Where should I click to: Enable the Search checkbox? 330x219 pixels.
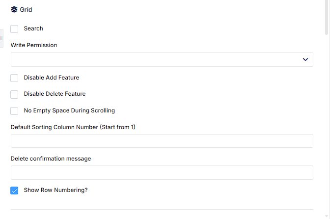pos(14,29)
